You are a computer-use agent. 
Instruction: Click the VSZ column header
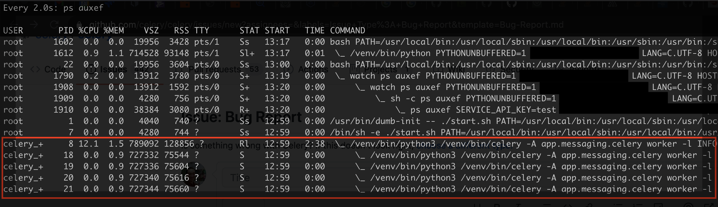(x=151, y=31)
